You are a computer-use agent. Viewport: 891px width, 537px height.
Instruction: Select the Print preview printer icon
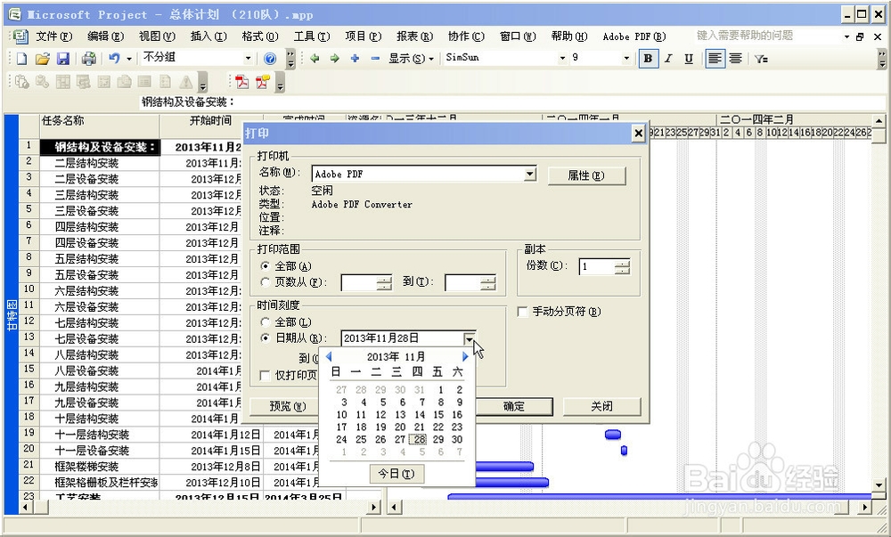pyautogui.click(x=87, y=57)
